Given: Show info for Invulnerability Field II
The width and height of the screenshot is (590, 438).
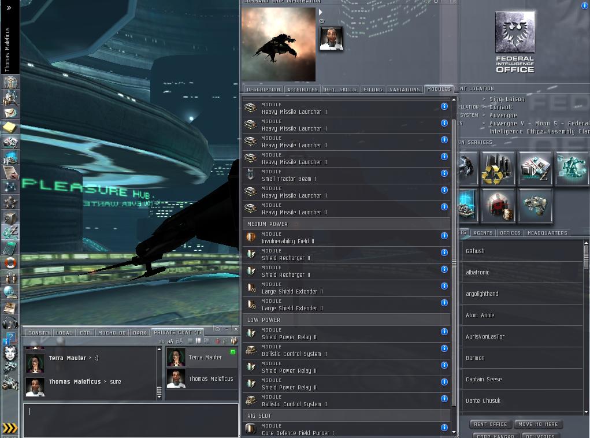Looking at the screenshot, I should point(444,236).
